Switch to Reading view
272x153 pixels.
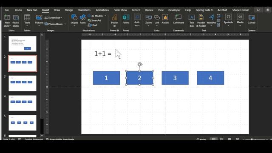click(x=229, y=139)
